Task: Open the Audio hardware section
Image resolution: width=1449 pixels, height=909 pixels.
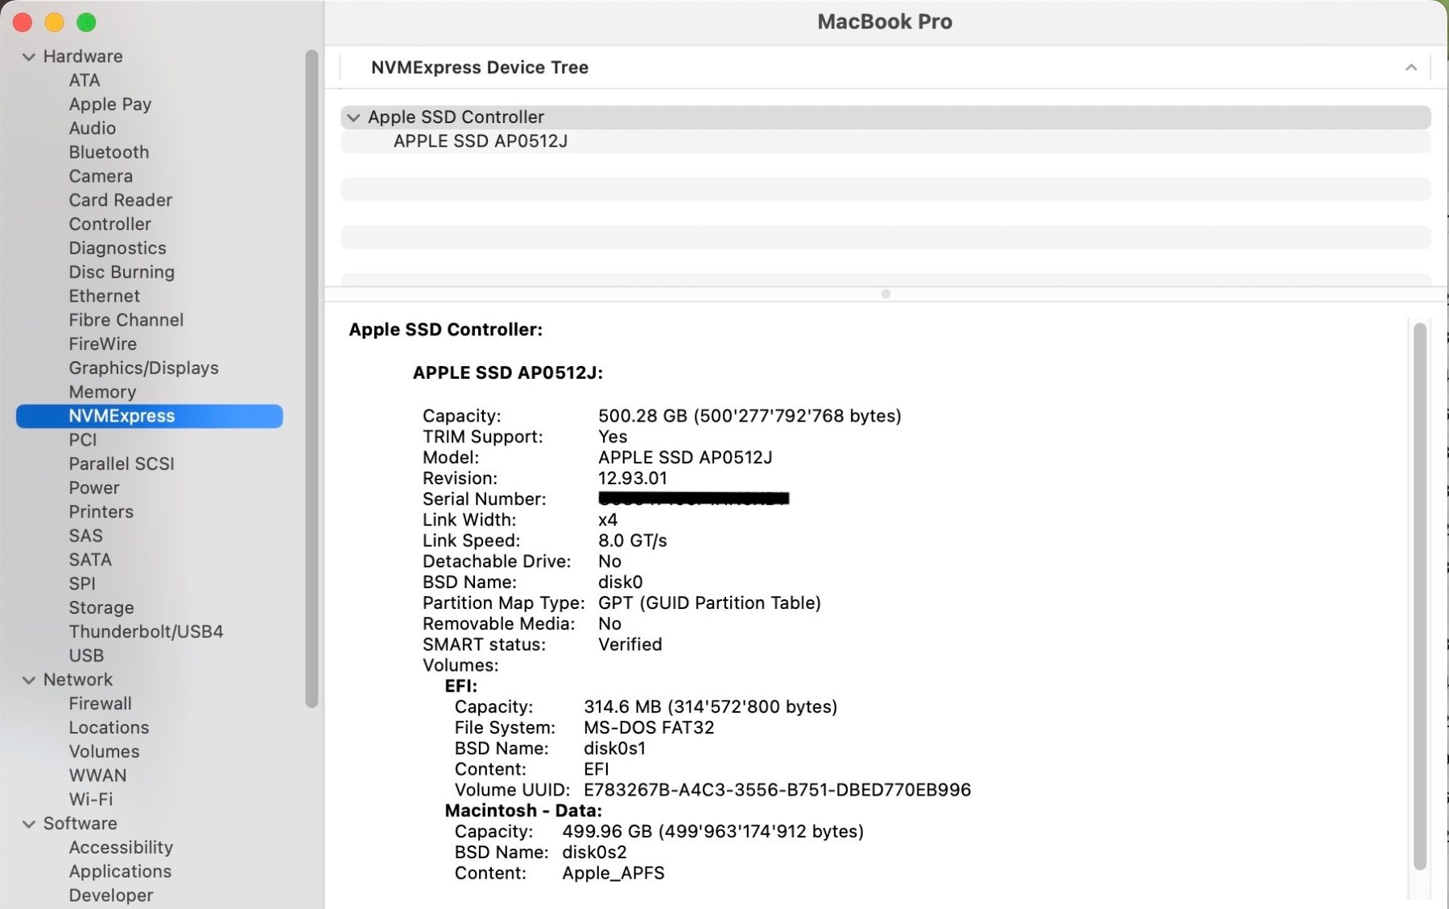Action: [x=93, y=128]
